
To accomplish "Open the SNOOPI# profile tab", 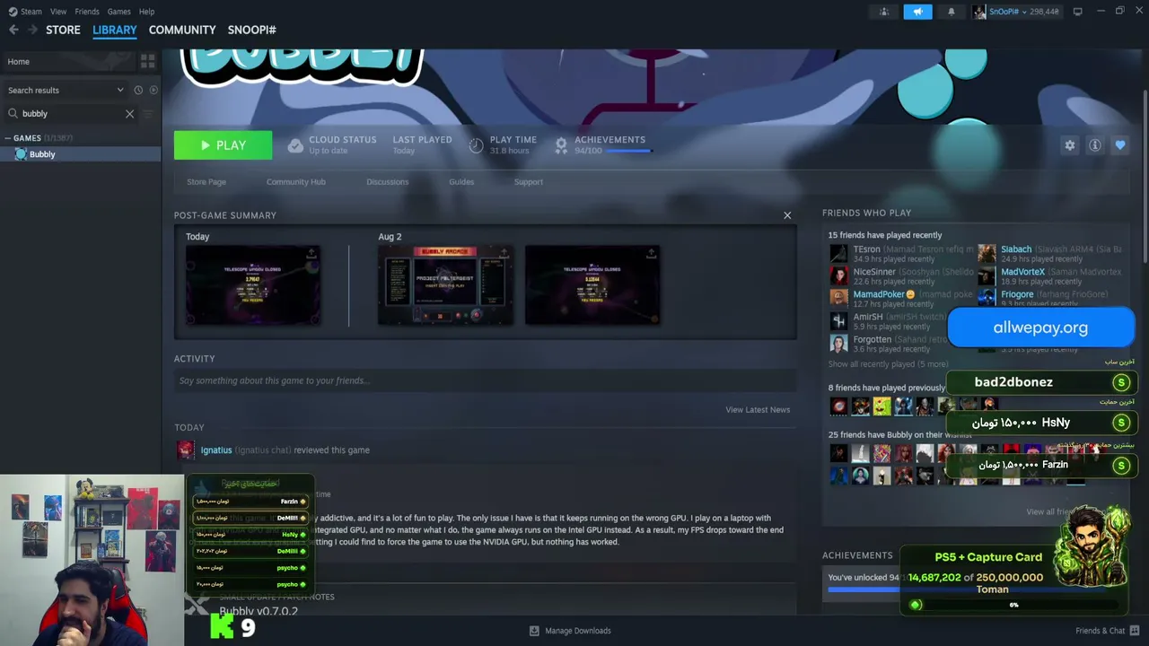I will pos(252,30).
